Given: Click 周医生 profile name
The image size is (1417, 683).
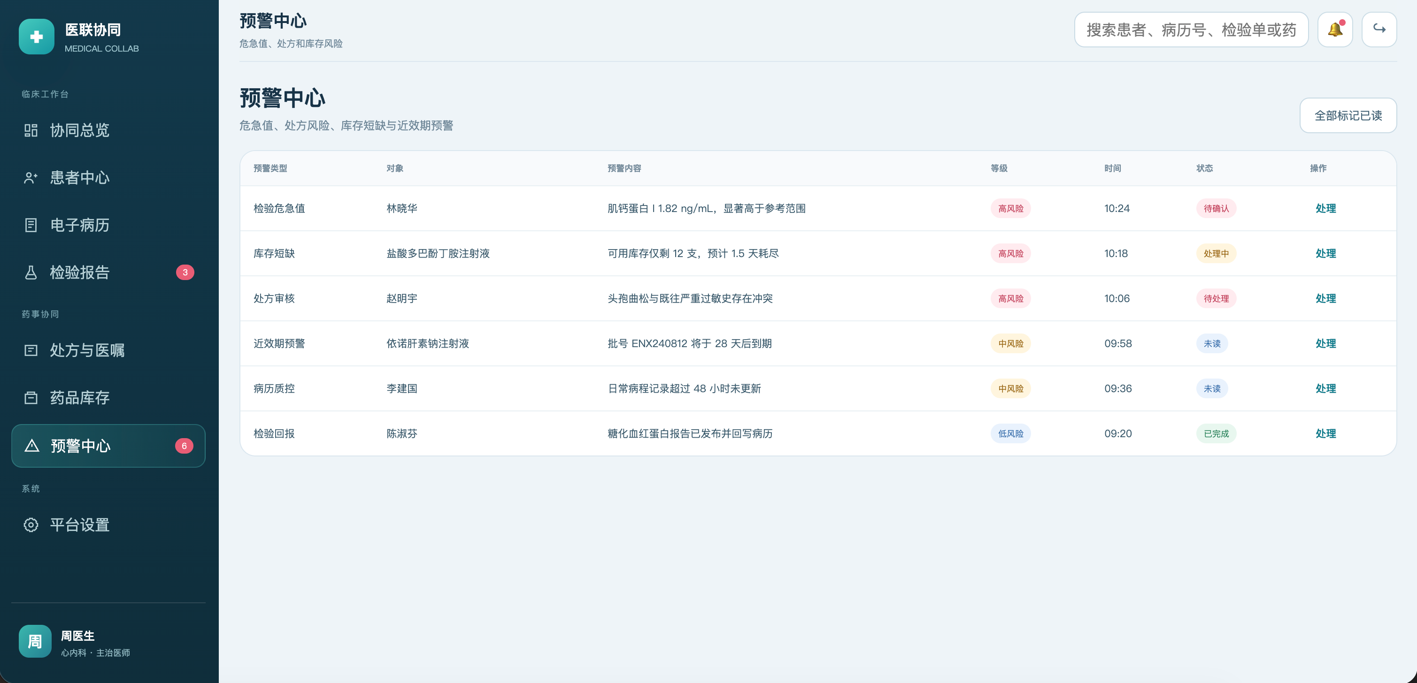Looking at the screenshot, I should pos(77,635).
